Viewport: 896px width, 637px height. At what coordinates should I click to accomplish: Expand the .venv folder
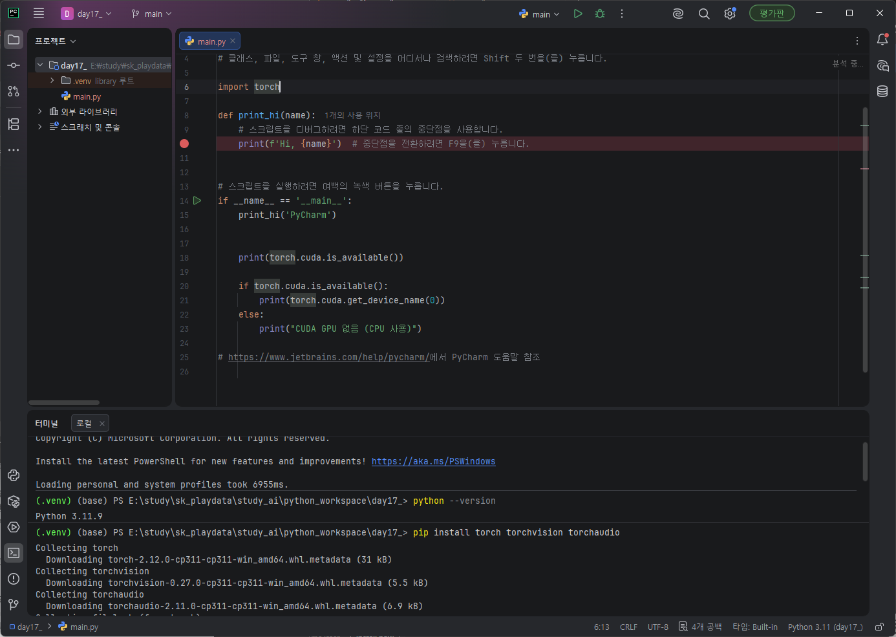(x=52, y=81)
